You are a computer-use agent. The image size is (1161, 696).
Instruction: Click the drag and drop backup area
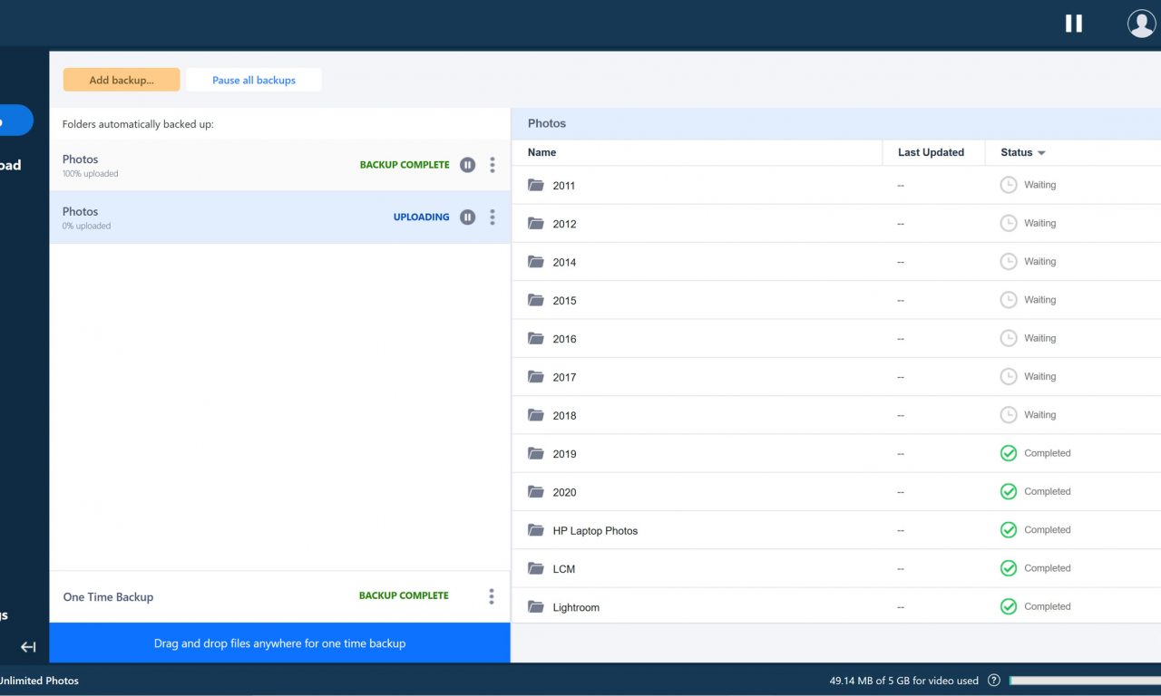[279, 643]
